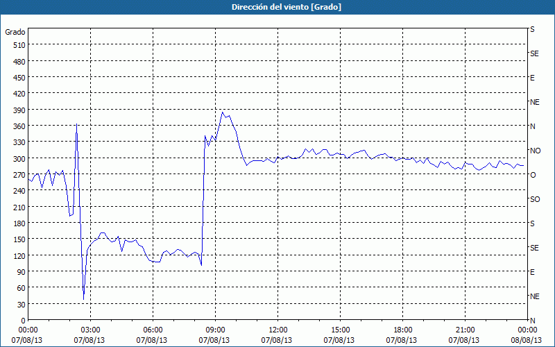555x347 pixels.
Task: Select the 90 degree axis label
Action: coord(22,272)
